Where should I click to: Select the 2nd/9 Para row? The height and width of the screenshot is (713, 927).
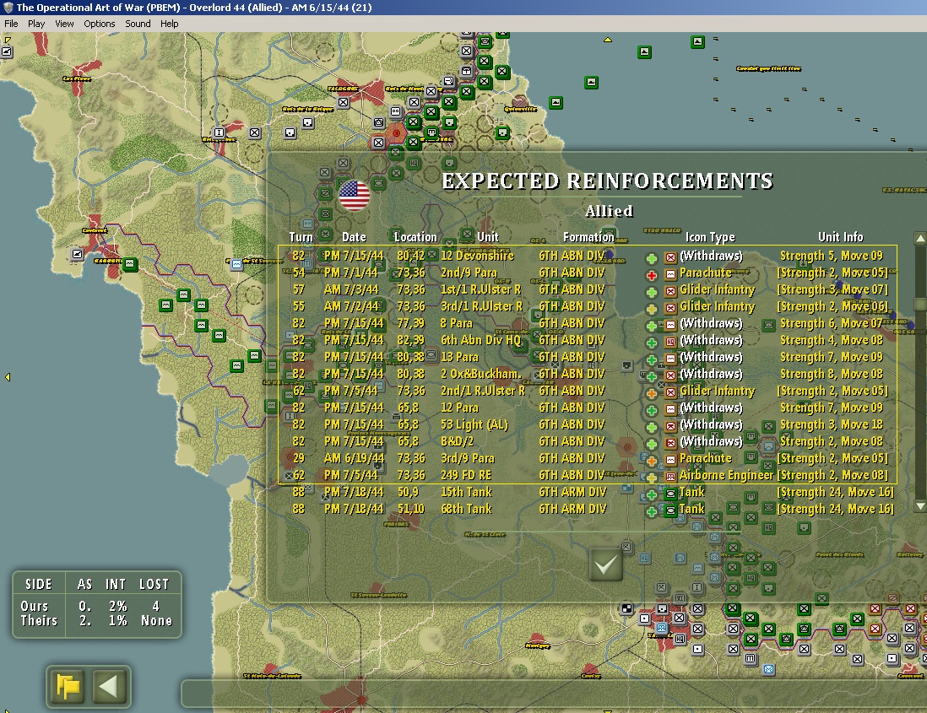[588, 273]
